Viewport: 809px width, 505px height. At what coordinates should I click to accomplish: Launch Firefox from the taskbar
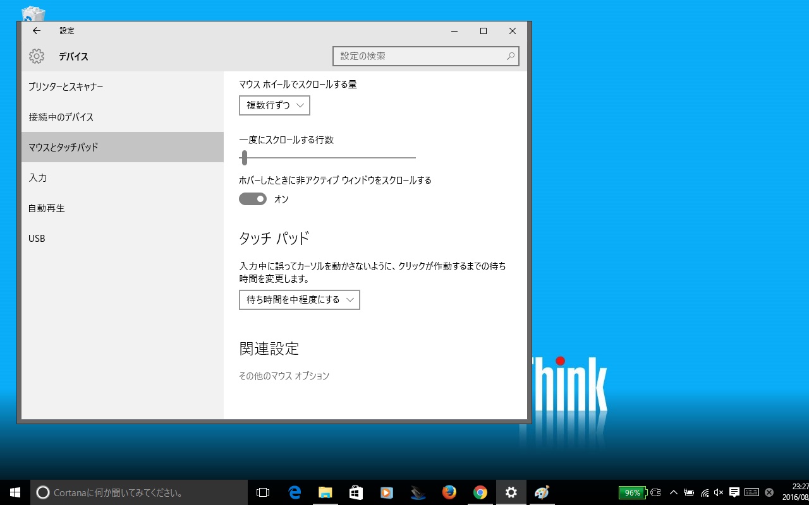(x=450, y=492)
